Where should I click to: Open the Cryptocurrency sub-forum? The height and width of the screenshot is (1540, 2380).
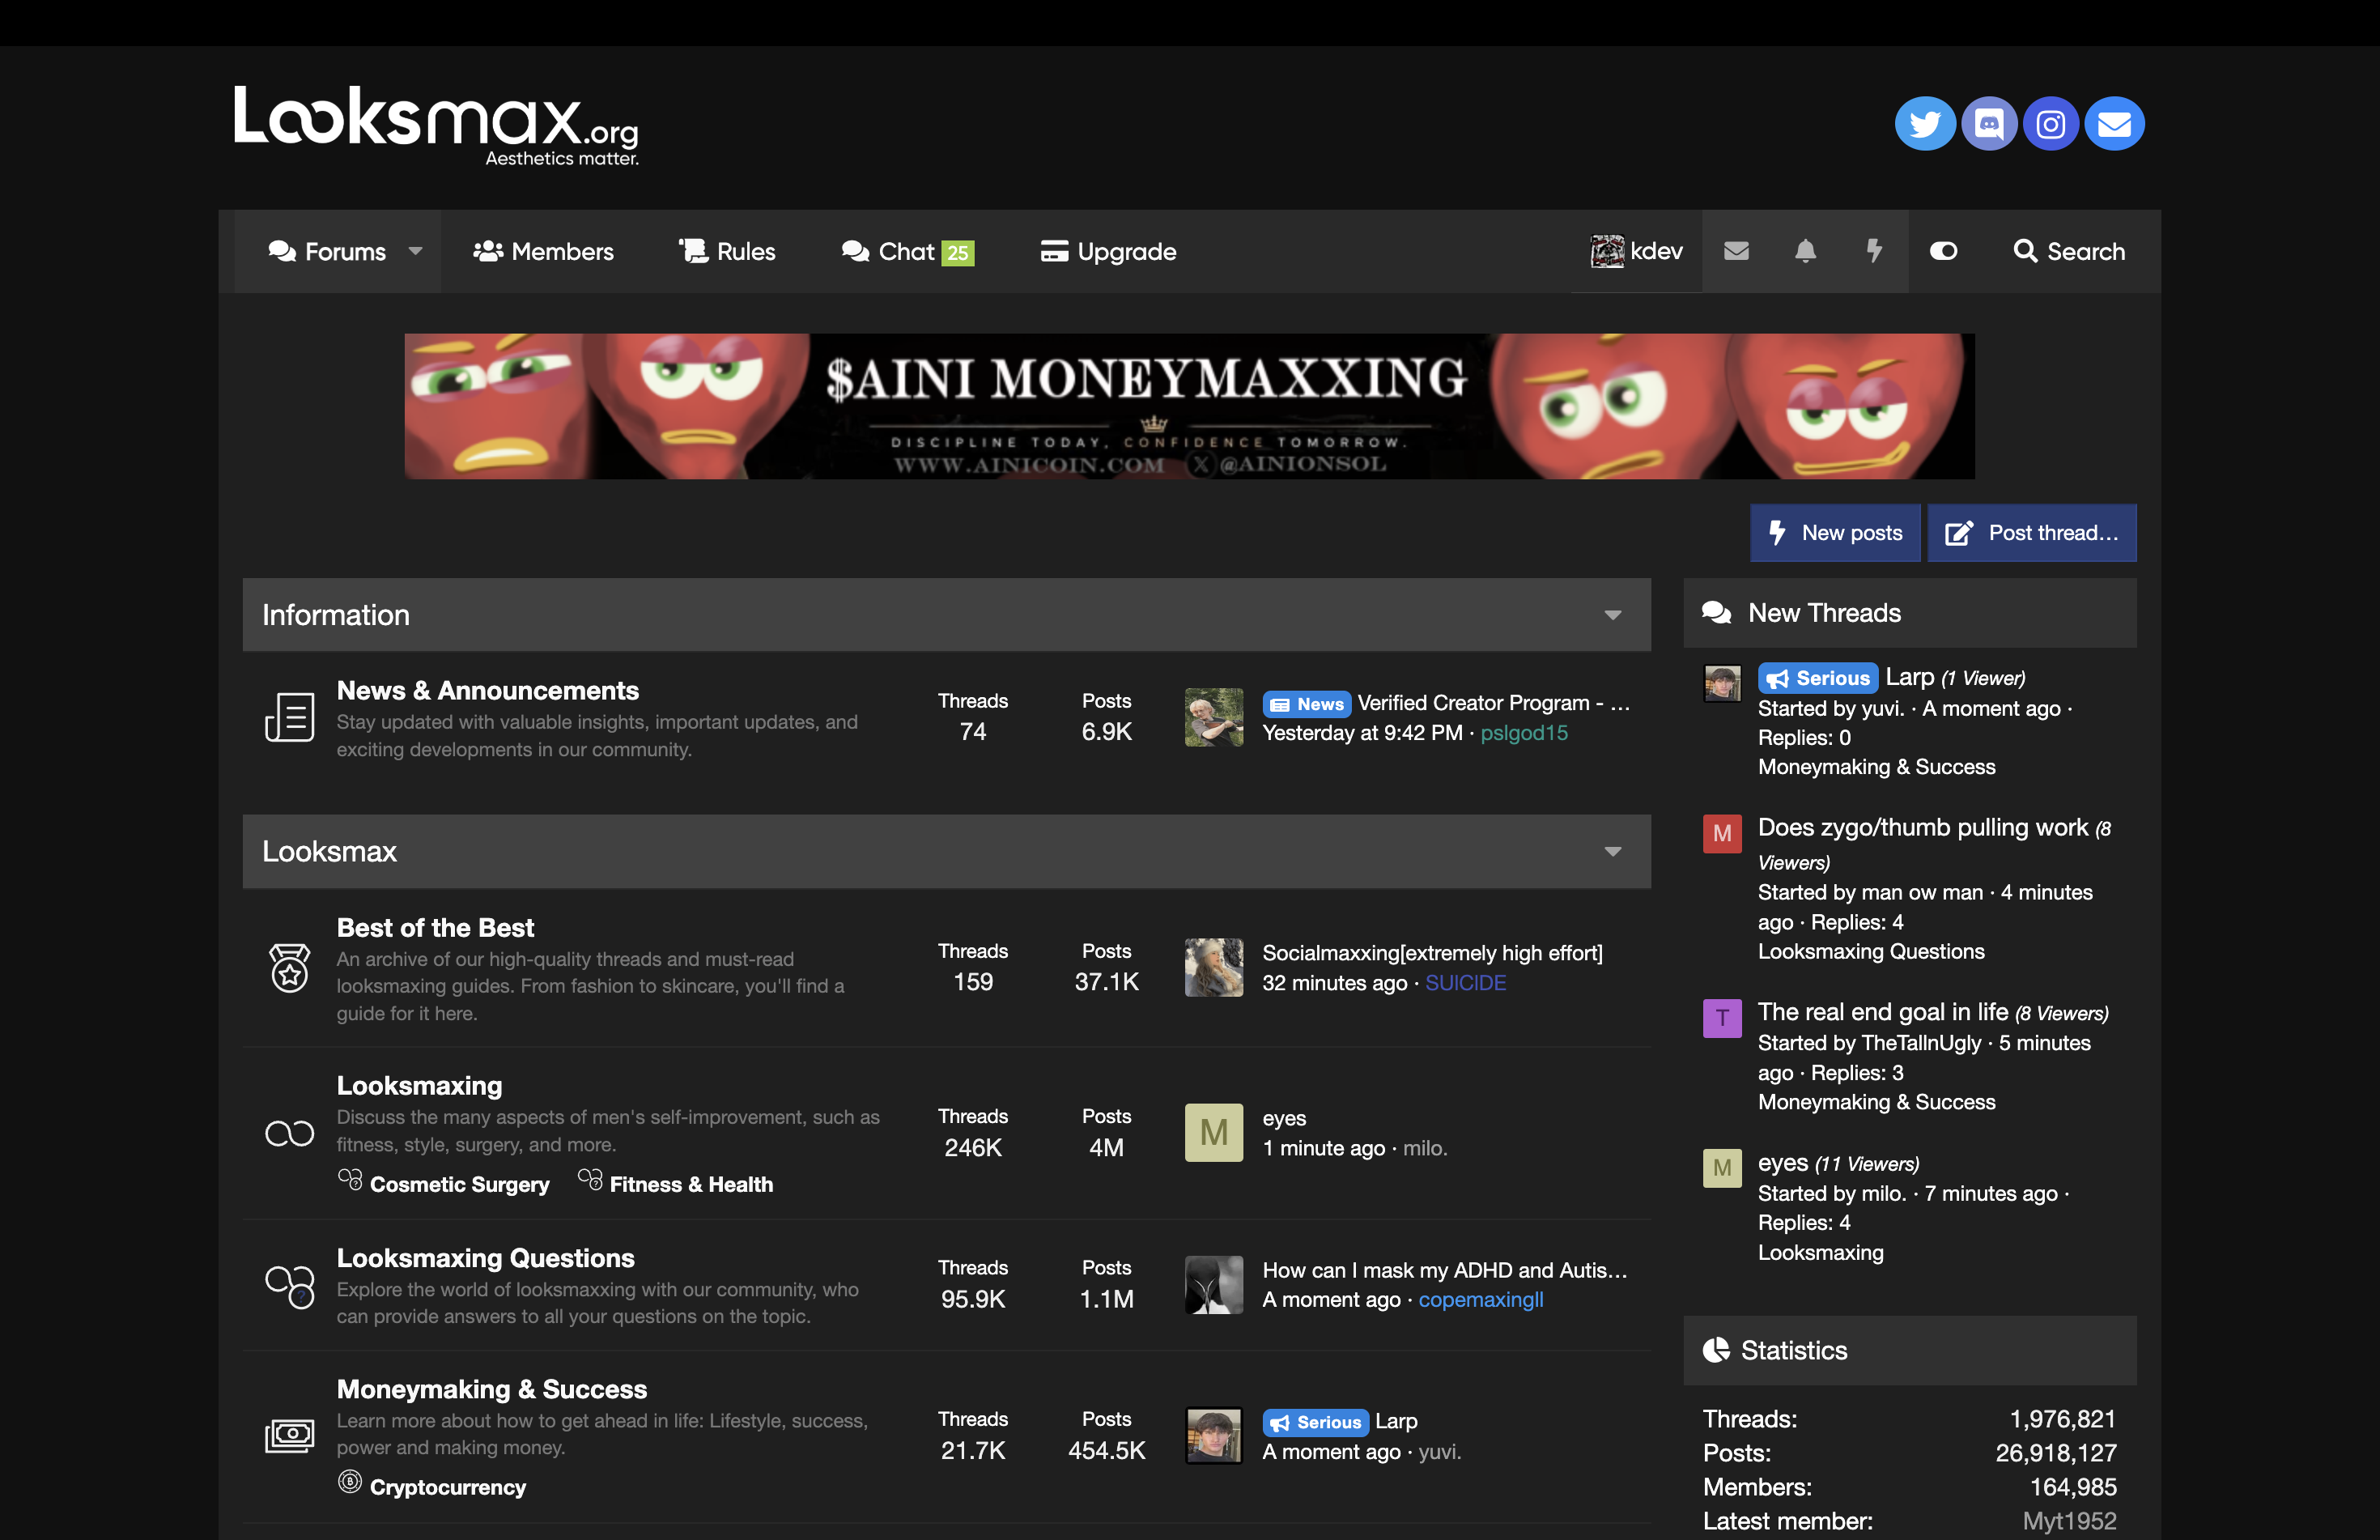[448, 1487]
